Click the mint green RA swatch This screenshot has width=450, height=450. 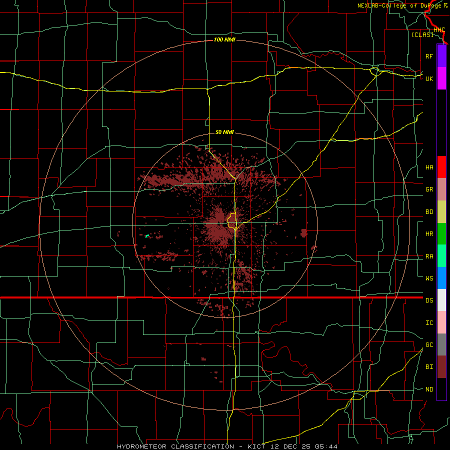point(441,256)
